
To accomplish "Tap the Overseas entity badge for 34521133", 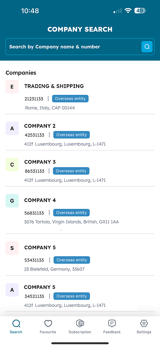I will point(72,296).
